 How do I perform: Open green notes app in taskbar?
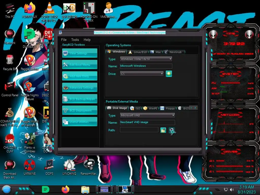click(x=45, y=189)
